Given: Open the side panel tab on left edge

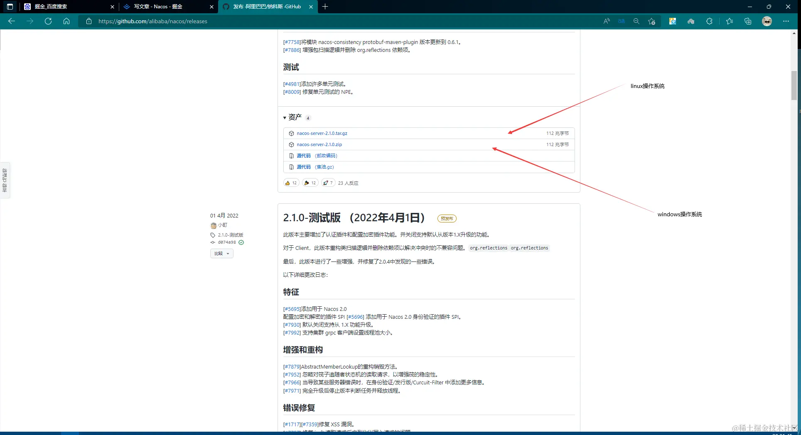Looking at the screenshot, I should (5, 180).
